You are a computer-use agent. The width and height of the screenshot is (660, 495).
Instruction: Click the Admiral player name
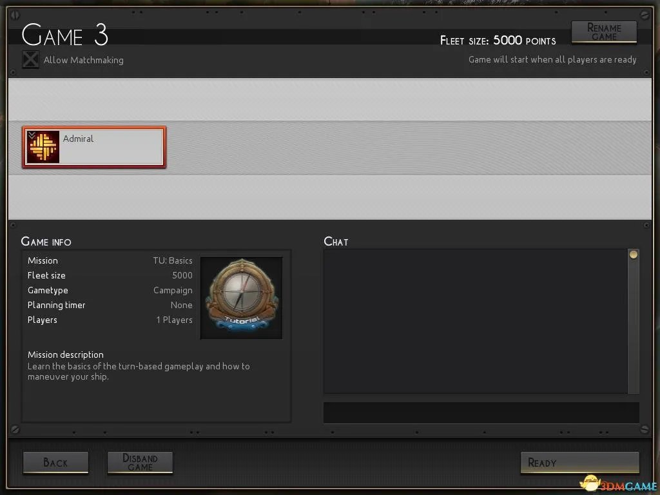(78, 139)
